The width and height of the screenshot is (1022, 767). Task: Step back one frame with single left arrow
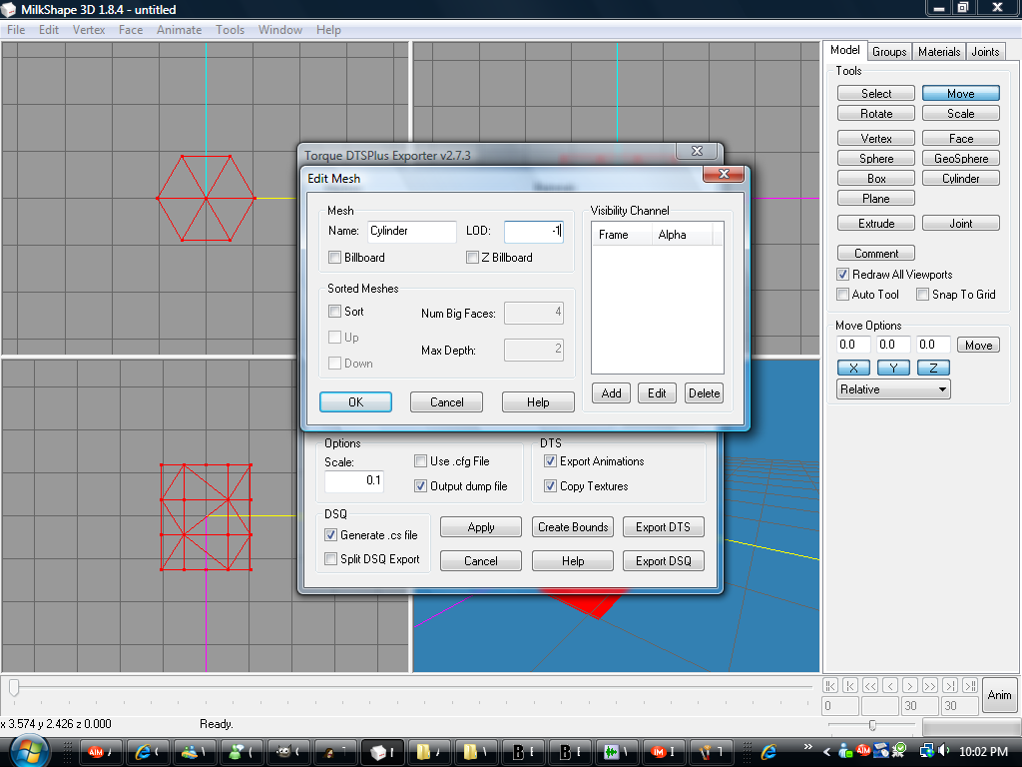click(890, 685)
